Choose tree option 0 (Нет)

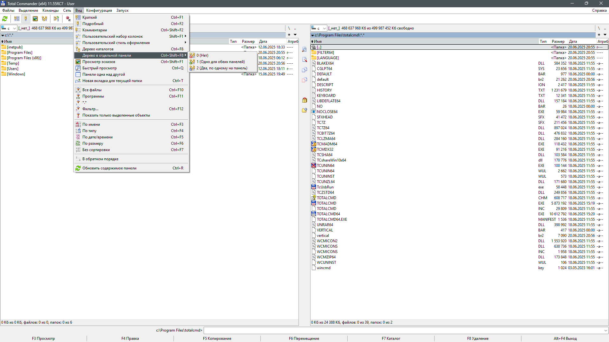[222, 55]
